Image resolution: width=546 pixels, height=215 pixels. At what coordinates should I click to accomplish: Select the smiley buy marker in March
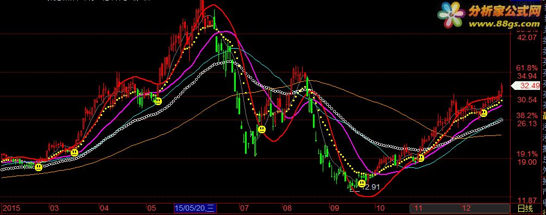tap(74, 153)
